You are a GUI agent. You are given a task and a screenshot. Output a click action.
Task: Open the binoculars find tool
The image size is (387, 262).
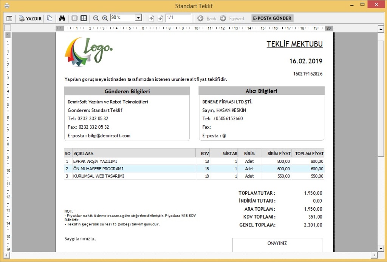62,18
